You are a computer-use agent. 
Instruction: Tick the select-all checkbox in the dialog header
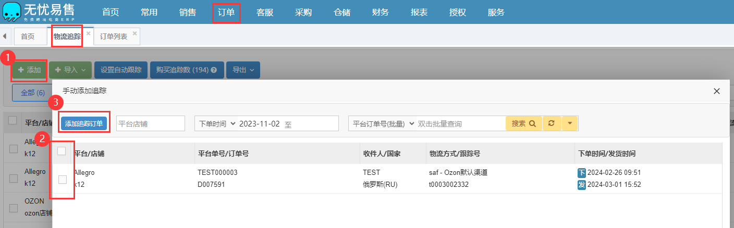click(x=62, y=151)
